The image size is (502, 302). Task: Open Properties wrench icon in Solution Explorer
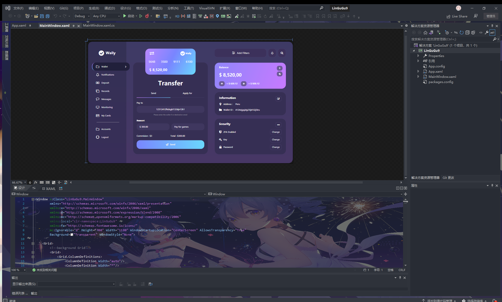(486, 33)
